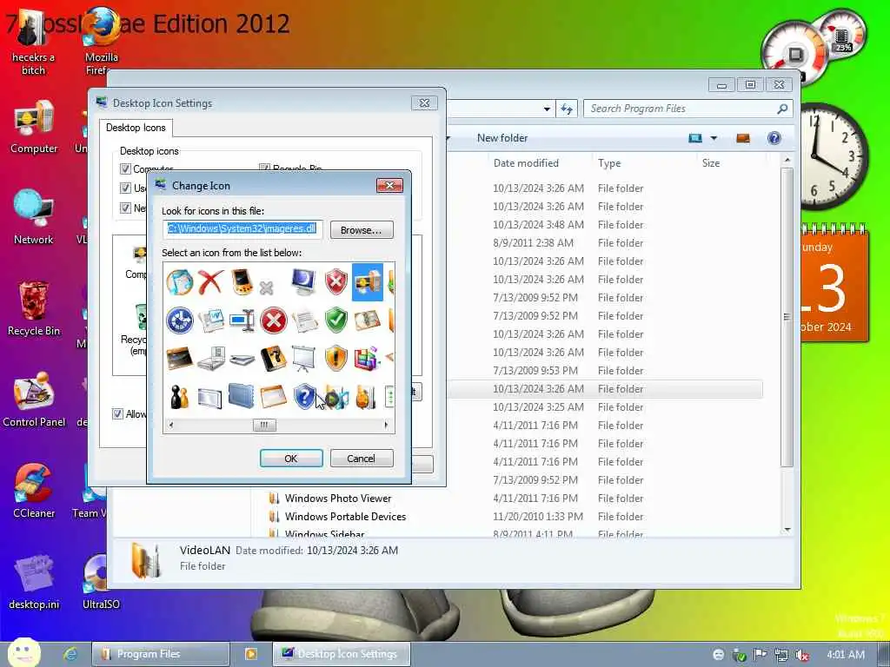Sort by Size column header
Viewport: 890px width, 667px height.
pos(711,162)
